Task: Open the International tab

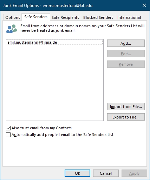Action: (x=129, y=17)
